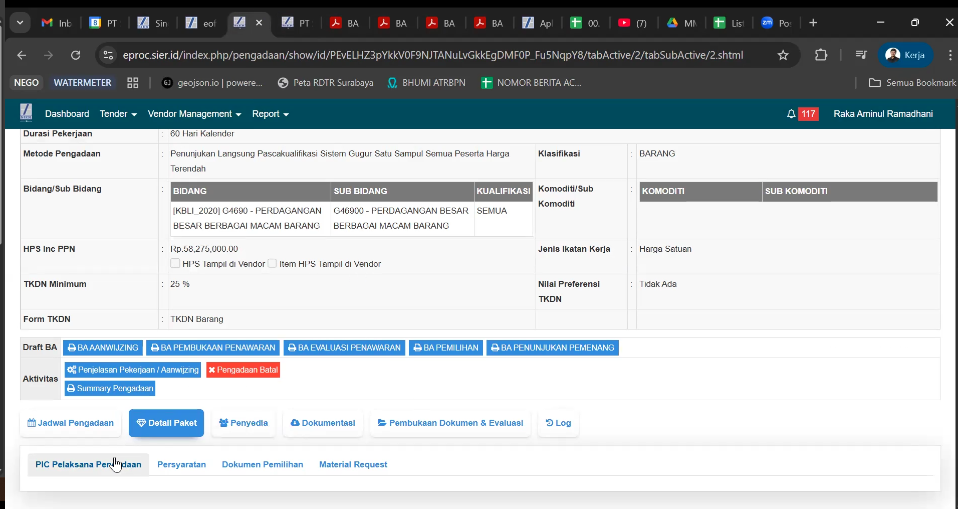Bookmark this page with star icon
This screenshot has height=509, width=958.
tap(783, 55)
